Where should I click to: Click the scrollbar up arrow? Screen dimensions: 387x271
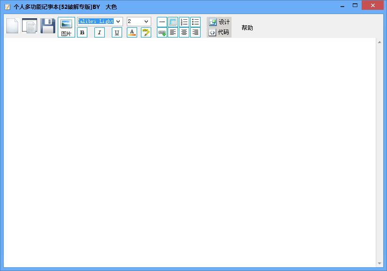(x=379, y=42)
